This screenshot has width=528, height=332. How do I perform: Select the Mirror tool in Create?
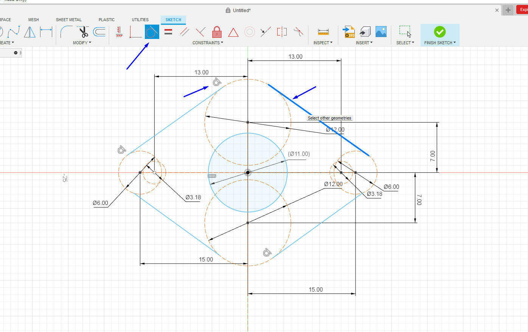point(30,32)
